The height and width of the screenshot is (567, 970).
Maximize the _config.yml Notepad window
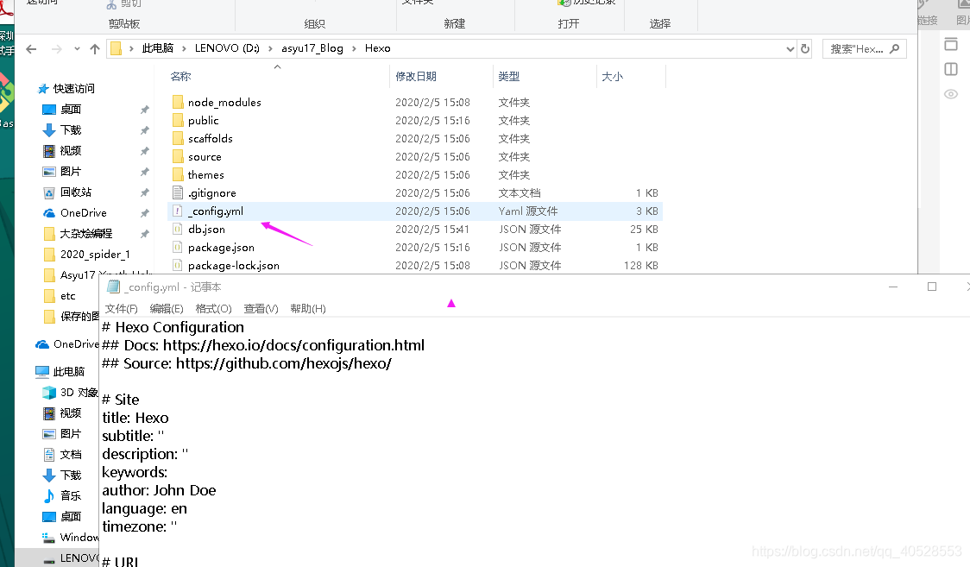[932, 287]
